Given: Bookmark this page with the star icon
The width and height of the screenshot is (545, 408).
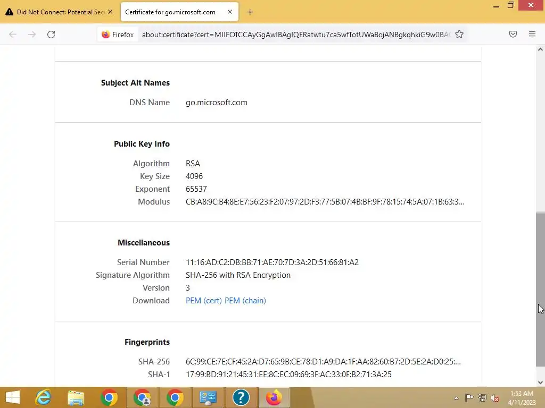Looking at the screenshot, I should coord(459,35).
